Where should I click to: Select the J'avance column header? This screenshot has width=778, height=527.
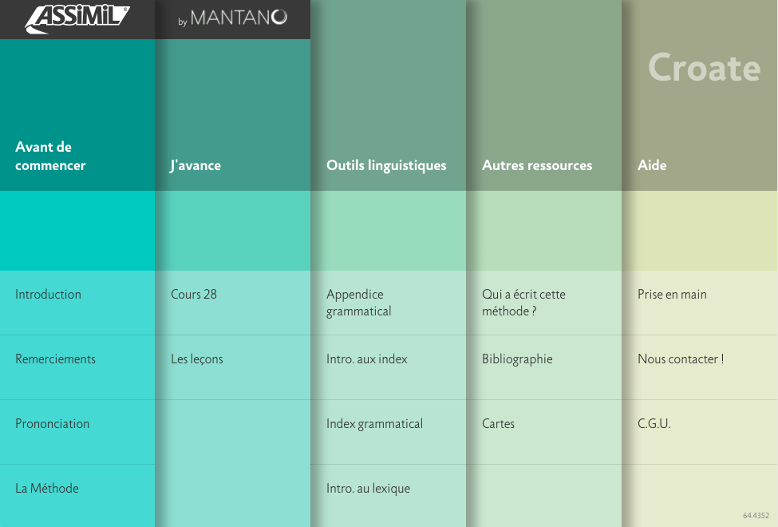[x=195, y=166]
